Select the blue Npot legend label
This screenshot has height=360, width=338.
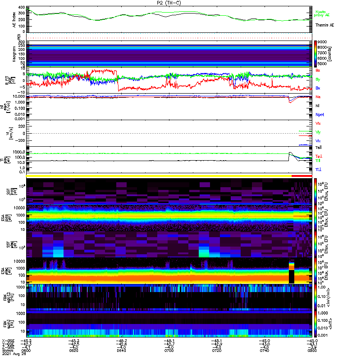[320, 115]
